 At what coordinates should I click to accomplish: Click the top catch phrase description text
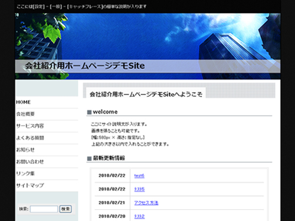pos(81,6)
